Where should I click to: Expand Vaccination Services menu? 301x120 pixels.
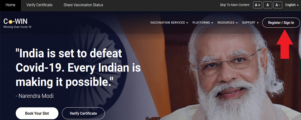(x=169, y=22)
